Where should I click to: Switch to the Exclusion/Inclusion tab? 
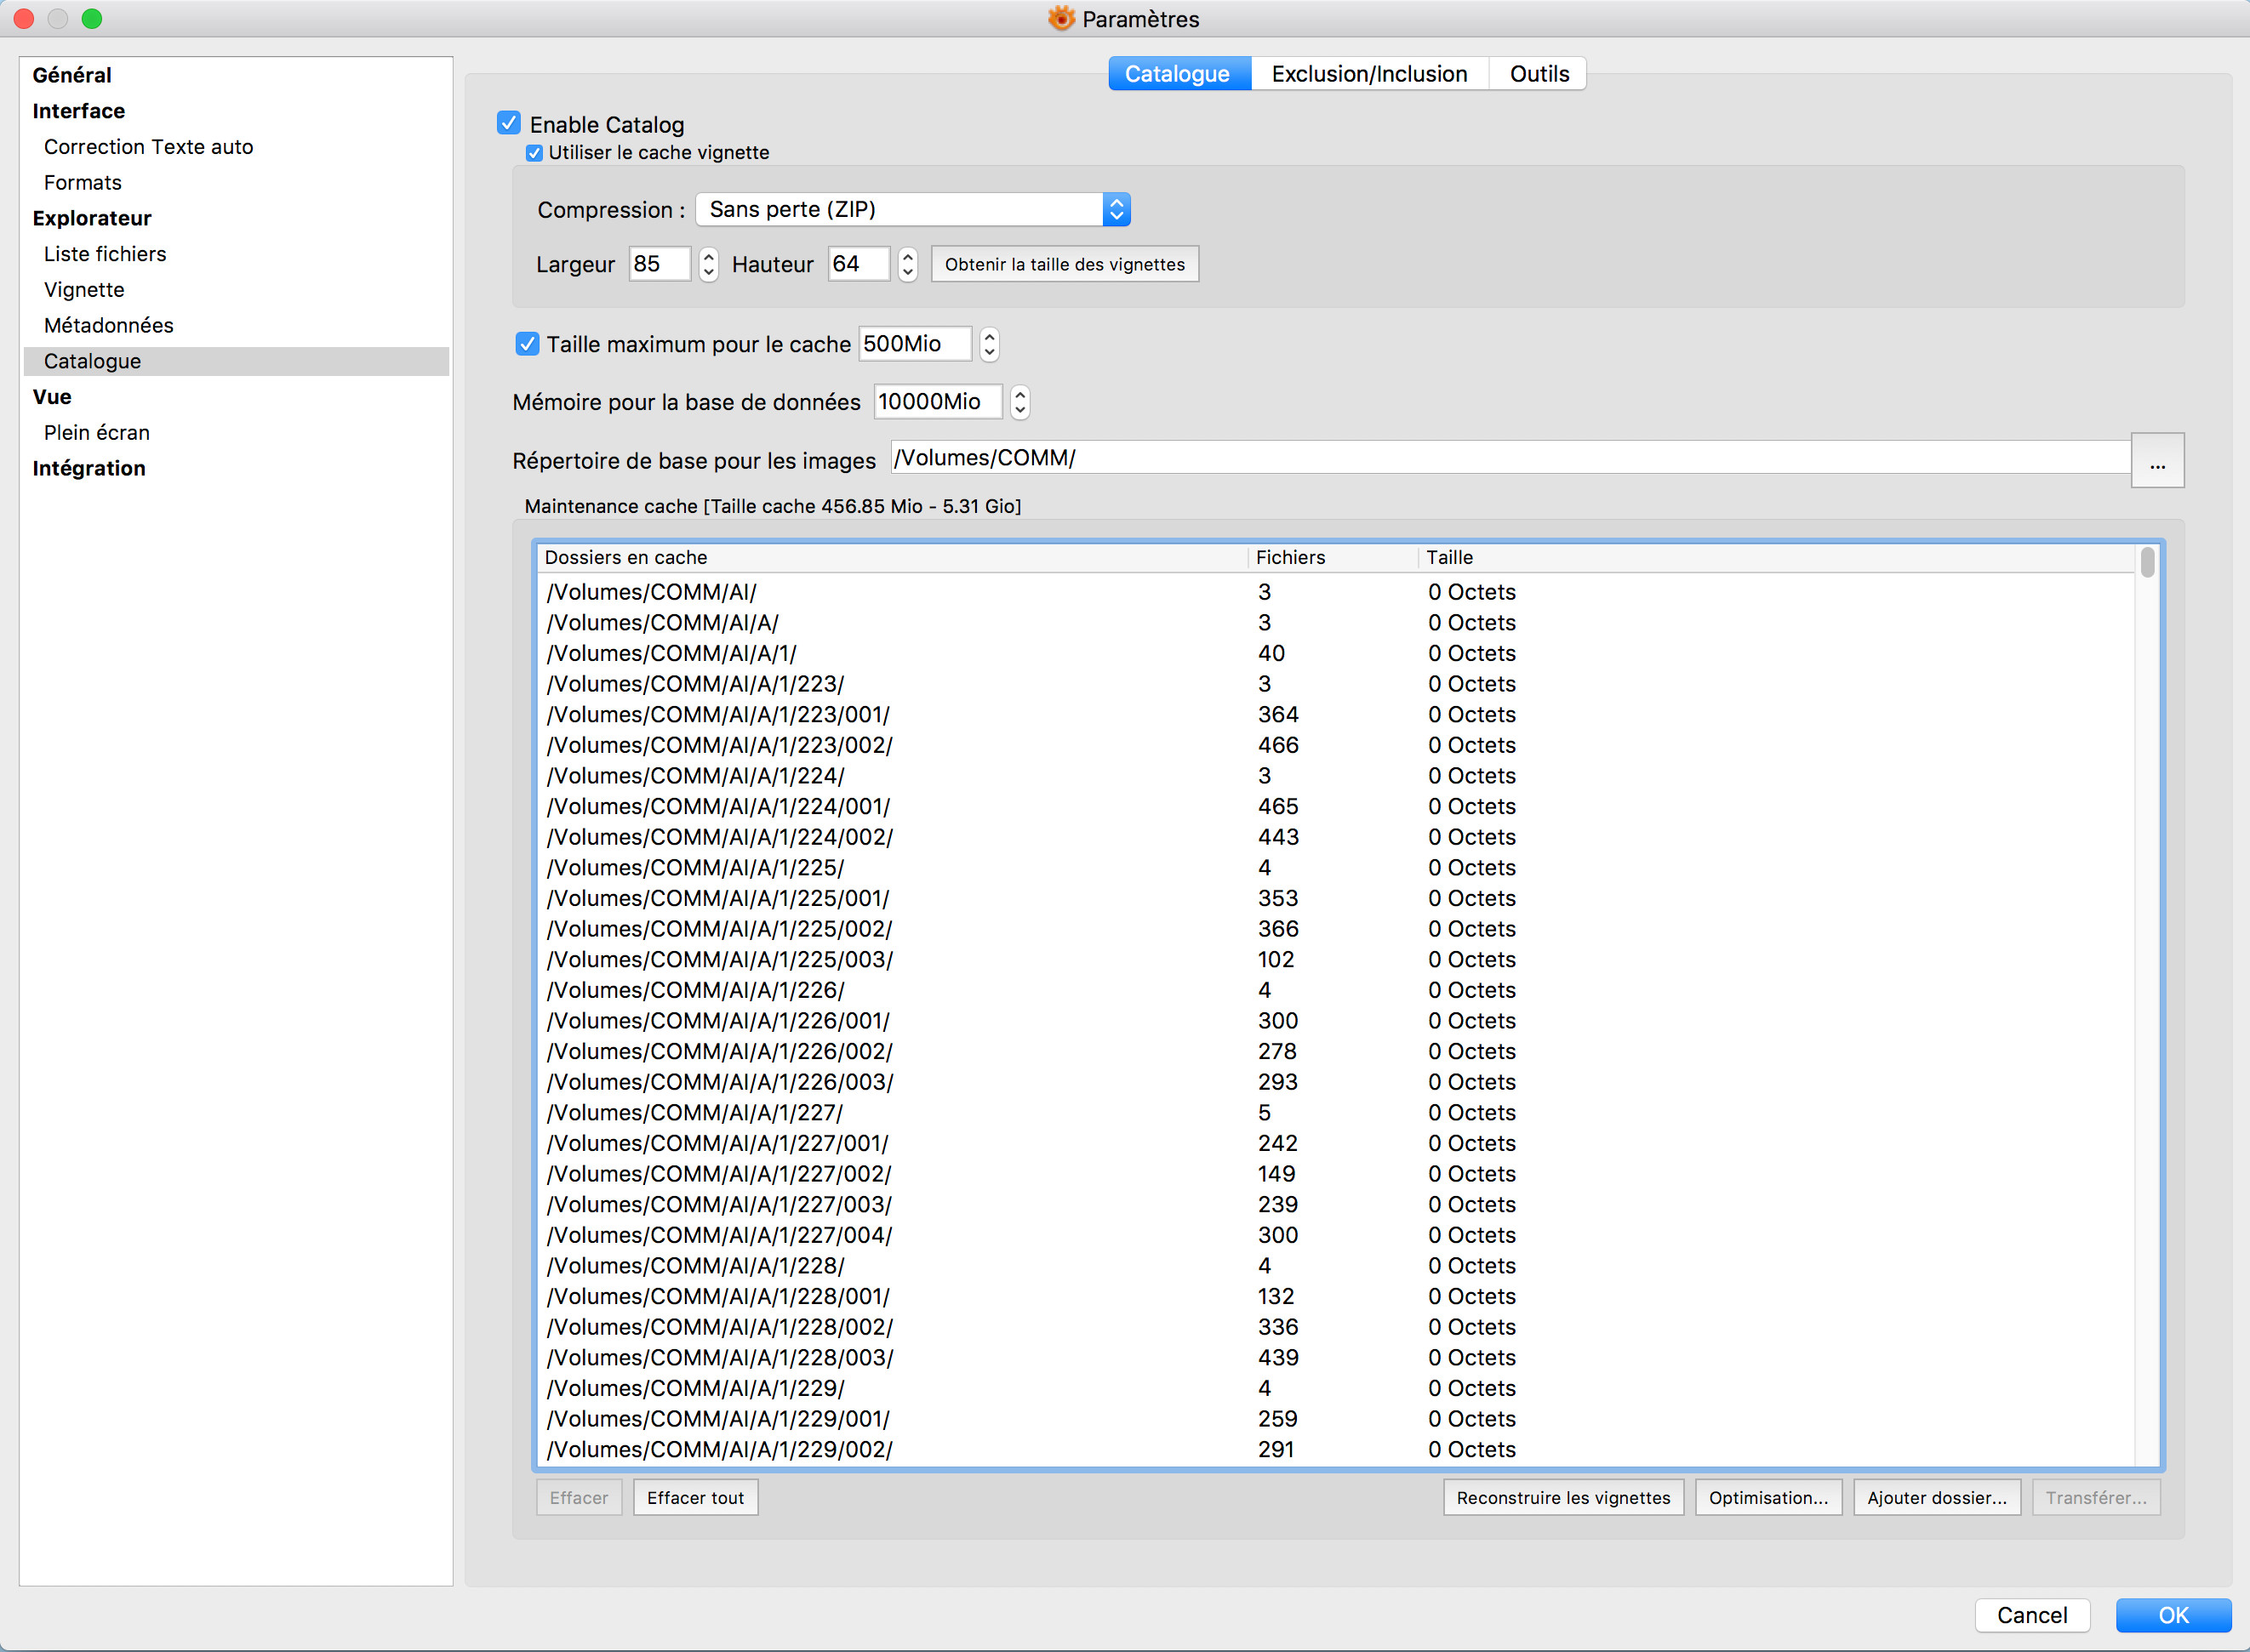click(x=1368, y=74)
